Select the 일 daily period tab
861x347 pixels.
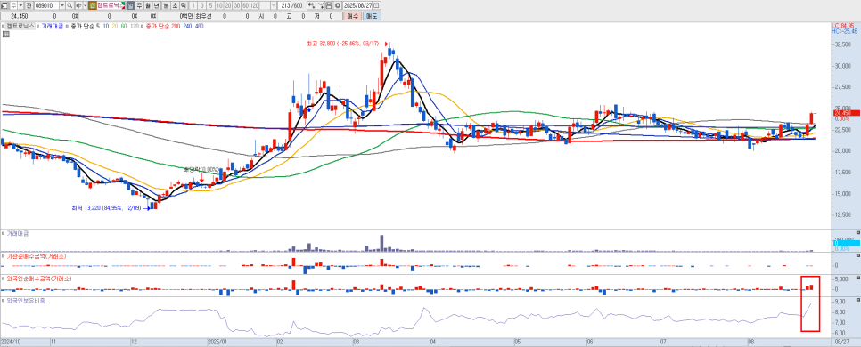coord(131,5)
